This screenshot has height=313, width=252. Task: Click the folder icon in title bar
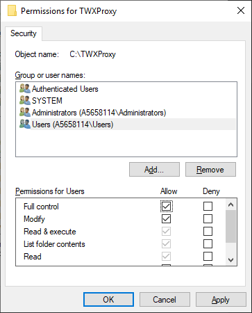pyautogui.click(x=12, y=11)
